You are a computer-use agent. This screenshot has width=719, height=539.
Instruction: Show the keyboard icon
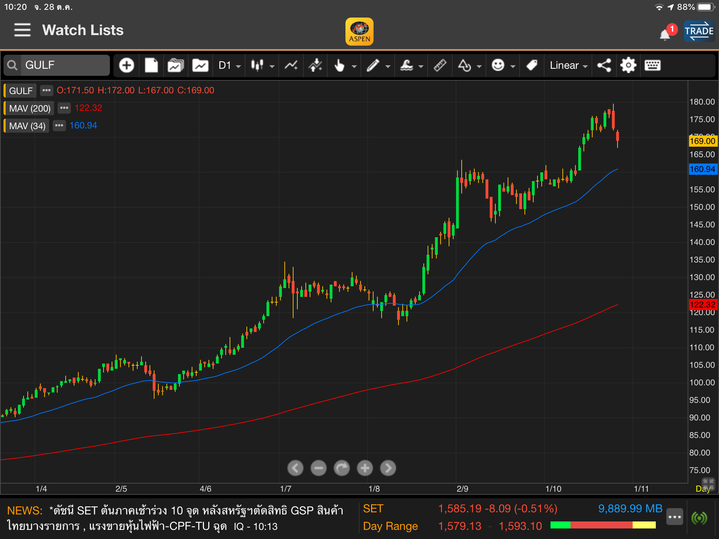652,65
